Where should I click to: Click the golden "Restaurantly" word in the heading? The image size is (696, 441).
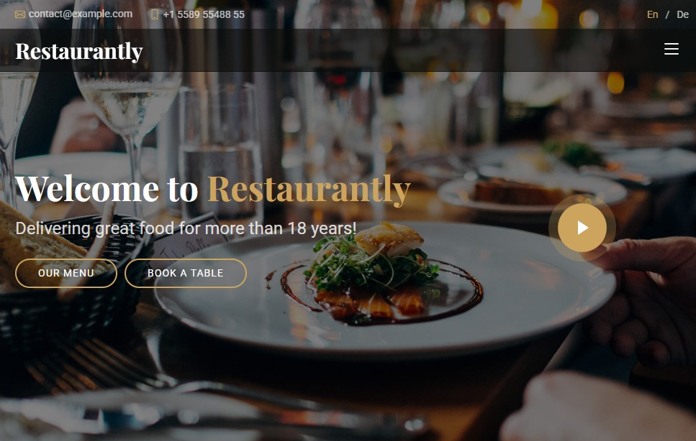[309, 190]
